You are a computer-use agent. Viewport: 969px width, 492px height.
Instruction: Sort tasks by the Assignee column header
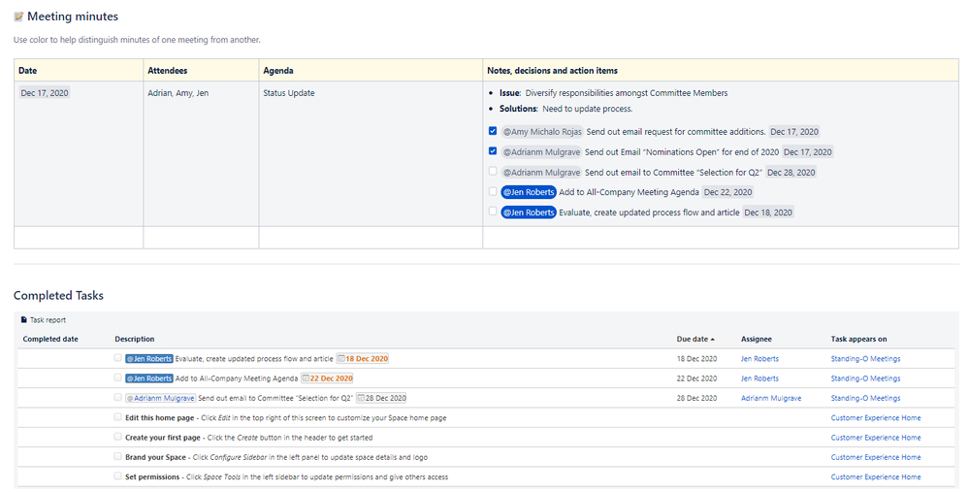(759, 340)
